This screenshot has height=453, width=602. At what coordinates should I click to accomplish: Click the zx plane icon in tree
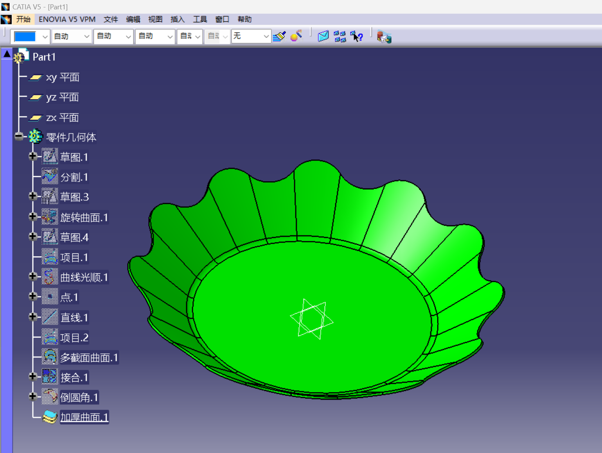click(36, 118)
